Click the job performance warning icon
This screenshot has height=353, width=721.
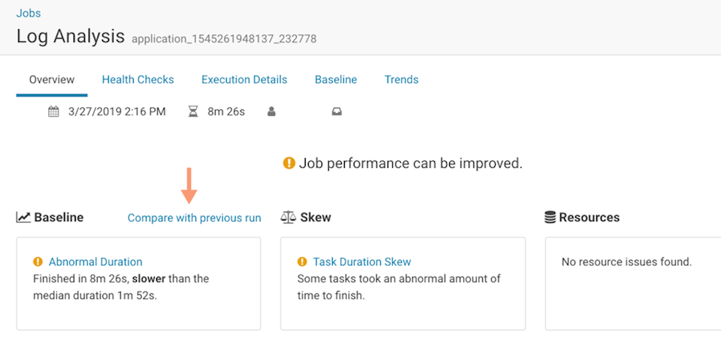(x=289, y=163)
